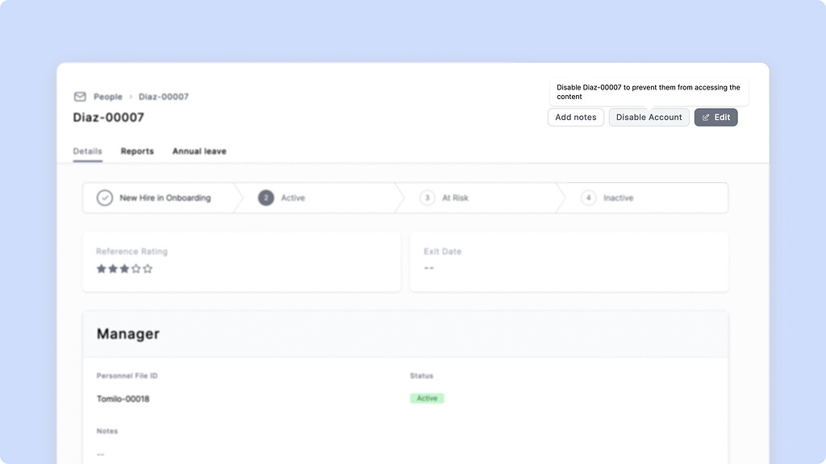Click the envelope icon beside the breadcrumb
This screenshot has height=464, width=826.
[x=81, y=97]
